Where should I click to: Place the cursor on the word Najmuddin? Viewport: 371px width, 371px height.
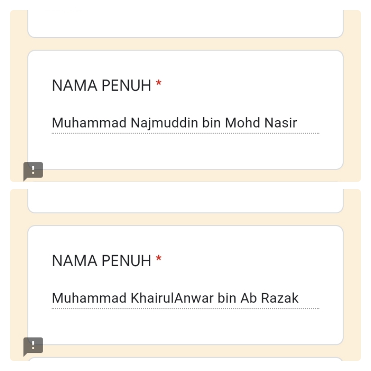164,123
